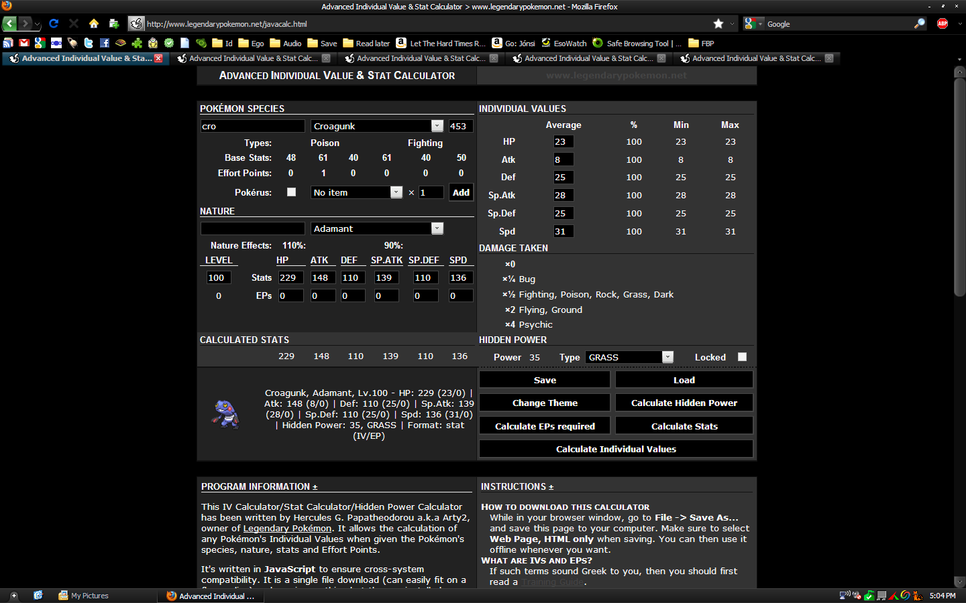Toggle the Pokérus checkbox

coord(291,192)
